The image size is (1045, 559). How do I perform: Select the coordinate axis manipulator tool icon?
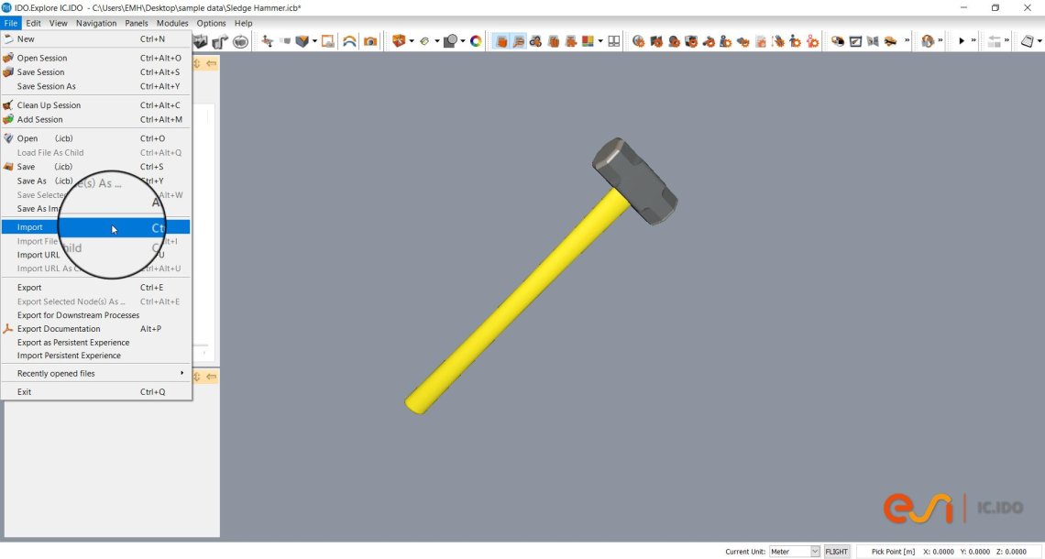pyautogui.click(x=268, y=41)
